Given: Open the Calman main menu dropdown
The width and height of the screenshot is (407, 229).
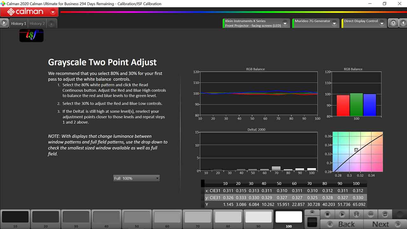Looking at the screenshot, I should pos(53,12).
